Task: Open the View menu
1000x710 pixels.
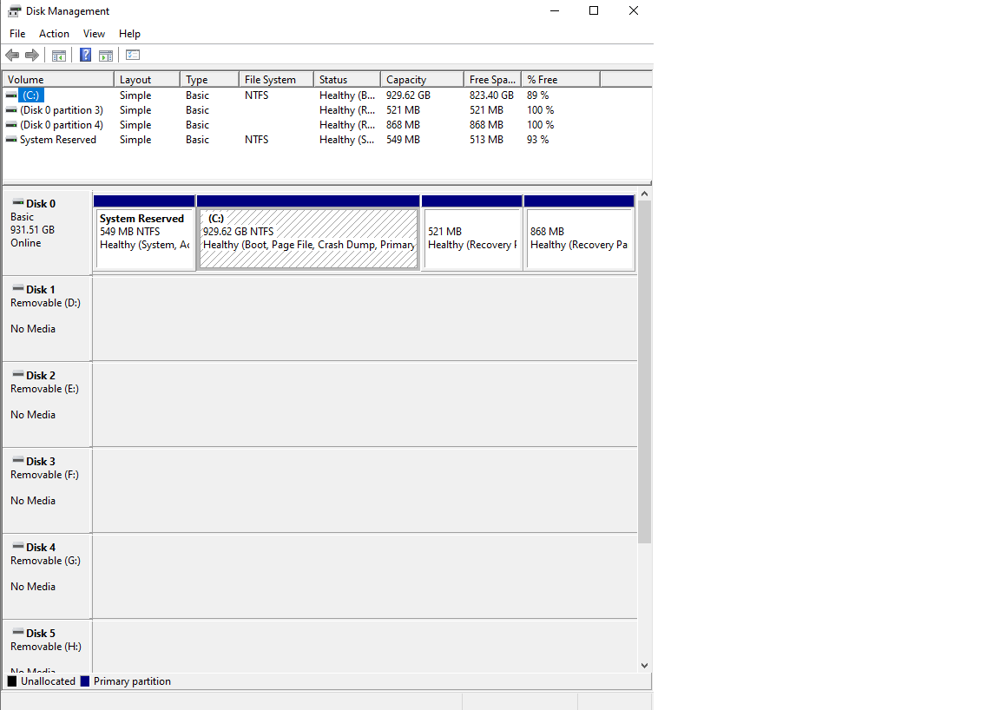Action: (x=94, y=34)
